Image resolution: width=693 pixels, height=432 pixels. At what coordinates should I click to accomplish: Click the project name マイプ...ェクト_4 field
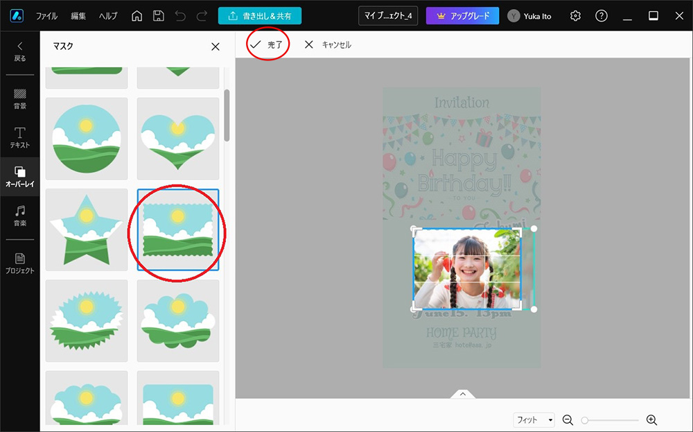pos(388,16)
